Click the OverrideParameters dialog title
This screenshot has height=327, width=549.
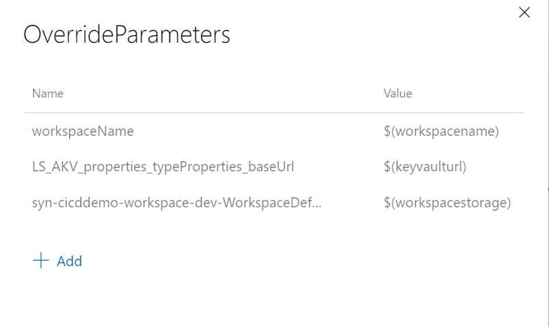click(x=126, y=35)
